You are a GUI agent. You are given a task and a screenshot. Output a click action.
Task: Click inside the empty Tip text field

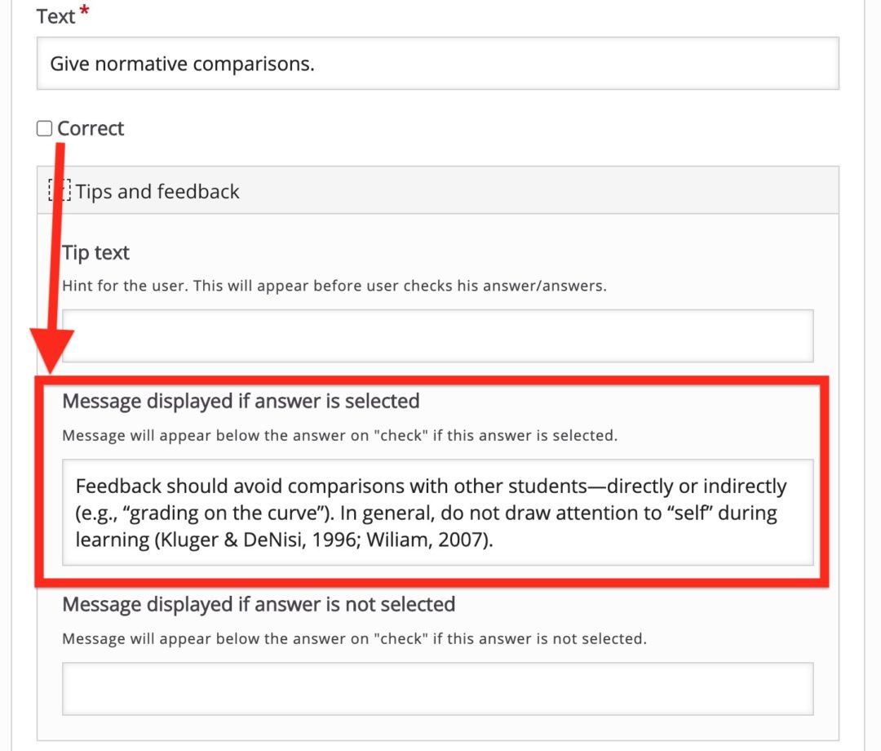(440, 335)
